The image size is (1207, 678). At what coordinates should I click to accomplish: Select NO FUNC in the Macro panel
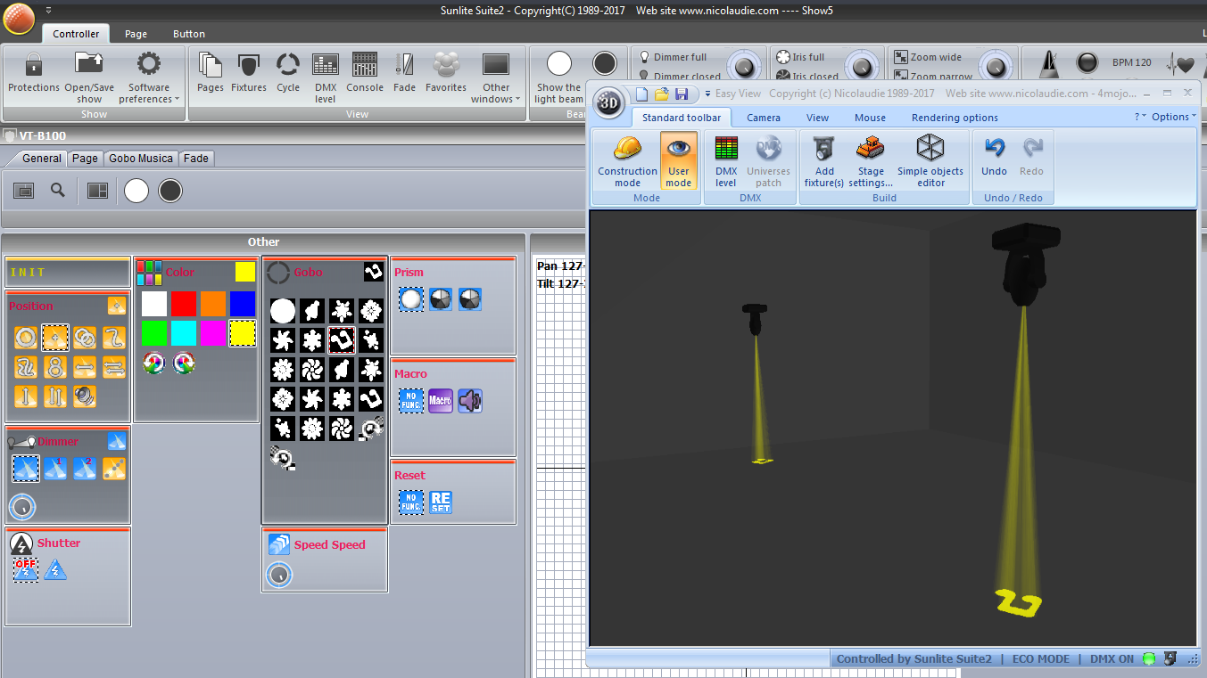pos(411,401)
